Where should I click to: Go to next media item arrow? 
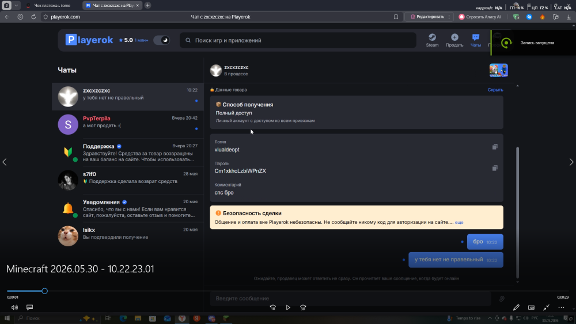tap(571, 162)
